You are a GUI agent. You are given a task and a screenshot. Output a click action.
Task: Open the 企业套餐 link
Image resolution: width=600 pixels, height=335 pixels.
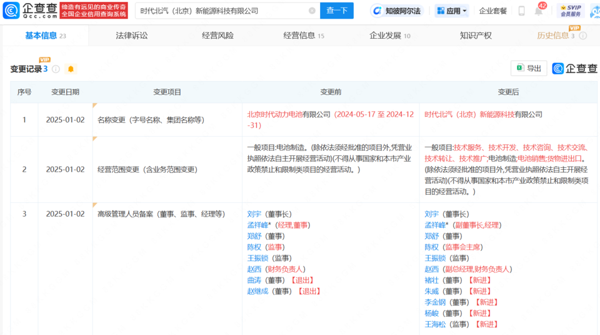[492, 11]
